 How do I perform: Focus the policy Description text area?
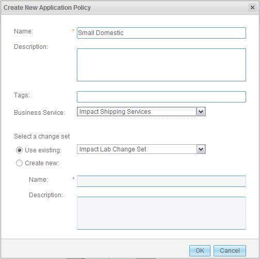(161, 65)
